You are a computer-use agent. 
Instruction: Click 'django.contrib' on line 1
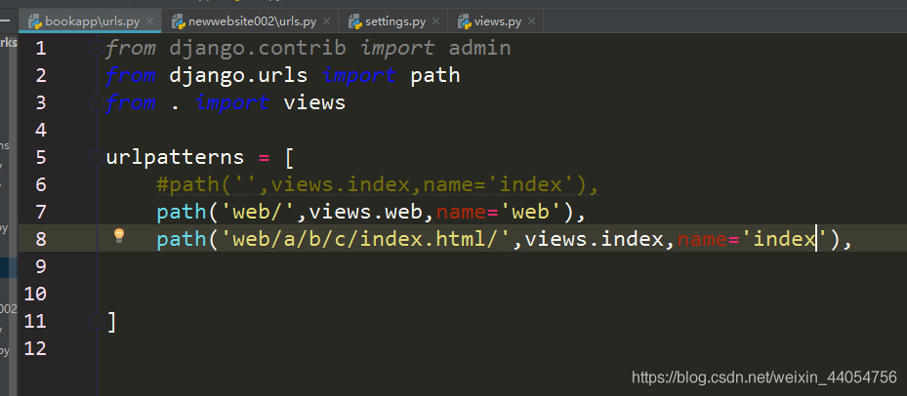point(258,48)
